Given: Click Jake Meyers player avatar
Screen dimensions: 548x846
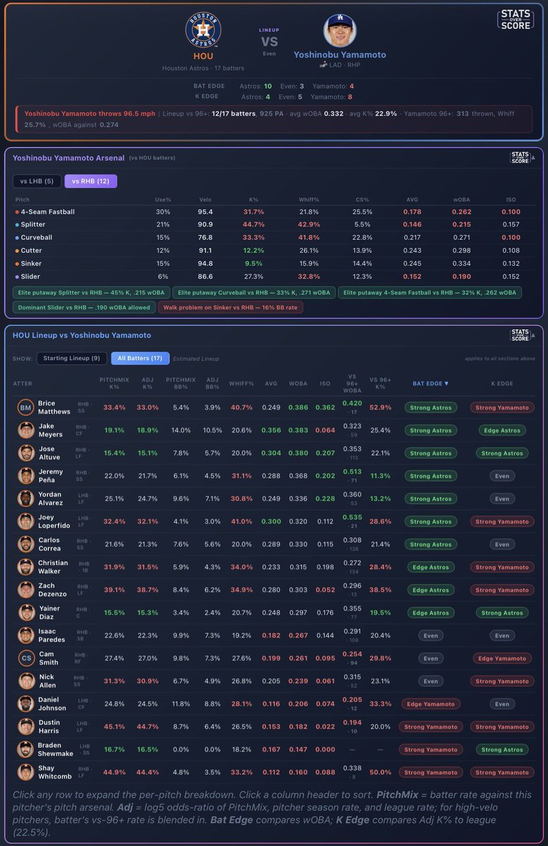Looking at the screenshot, I should click(x=26, y=430).
